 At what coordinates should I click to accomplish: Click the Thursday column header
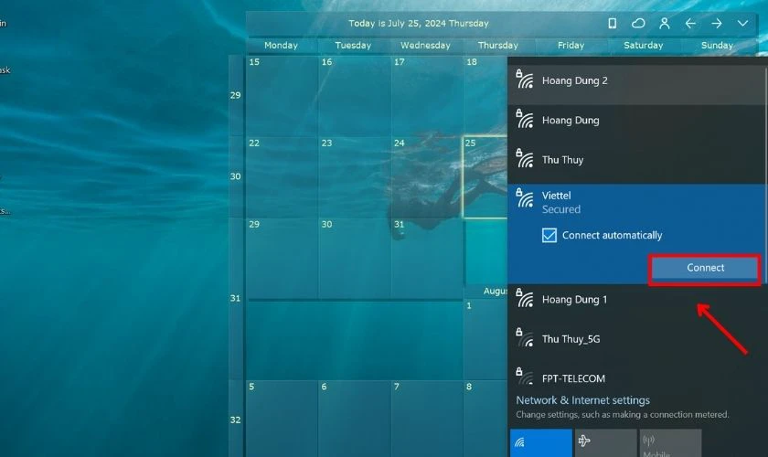tap(498, 46)
